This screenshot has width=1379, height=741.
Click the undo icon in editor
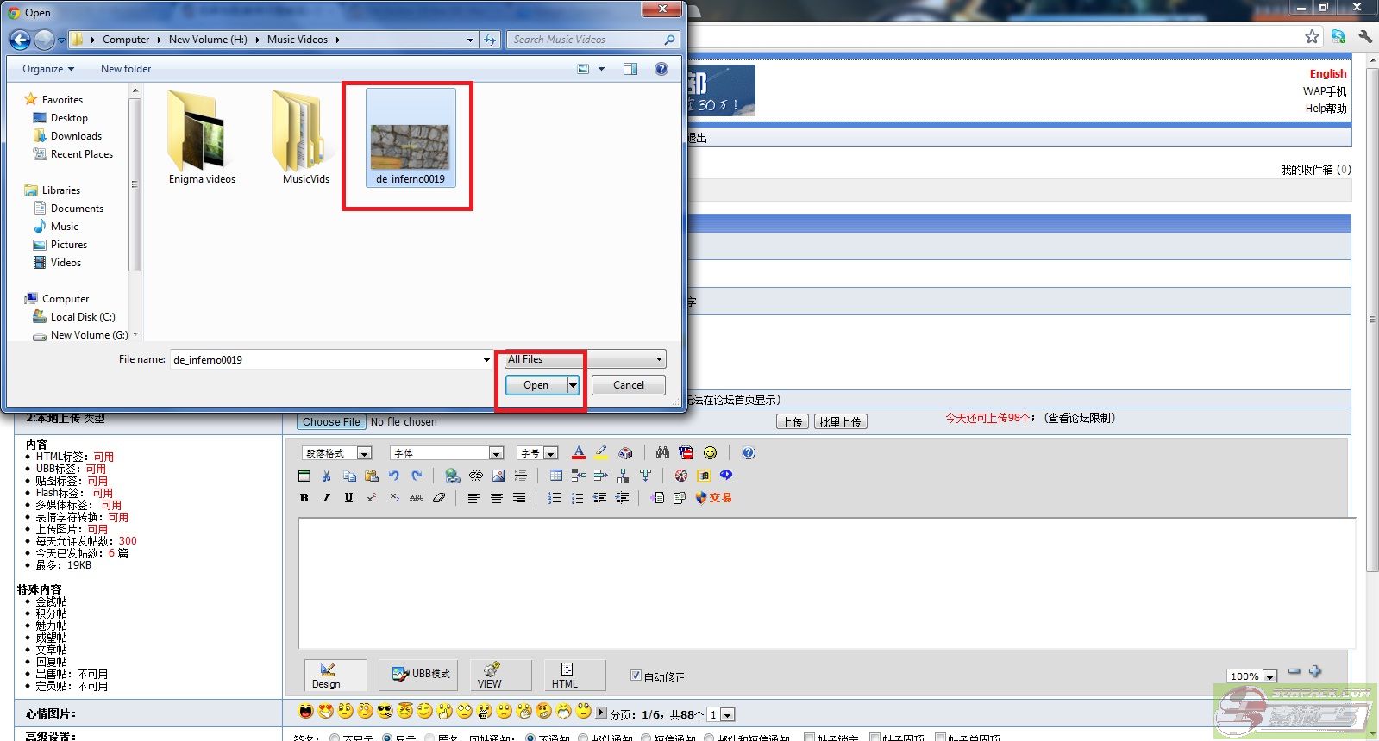394,476
